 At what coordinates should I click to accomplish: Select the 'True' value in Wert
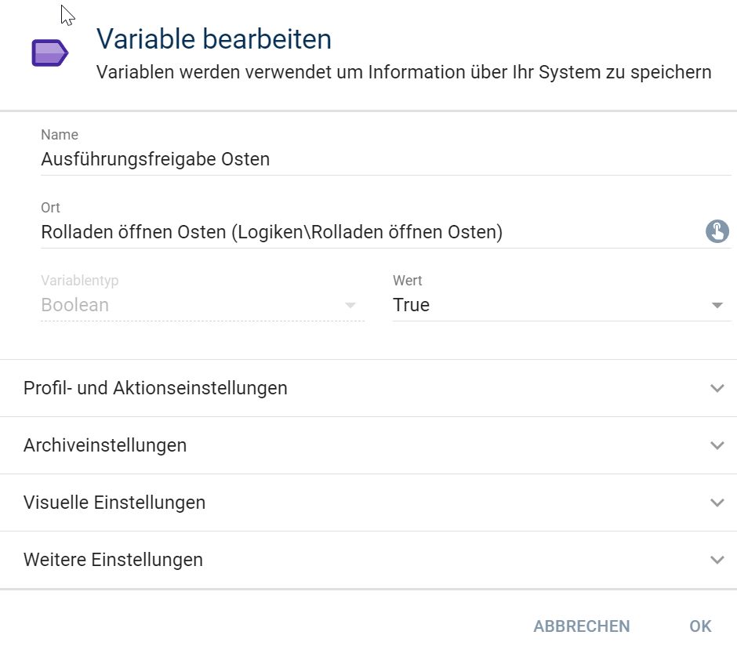[412, 306]
